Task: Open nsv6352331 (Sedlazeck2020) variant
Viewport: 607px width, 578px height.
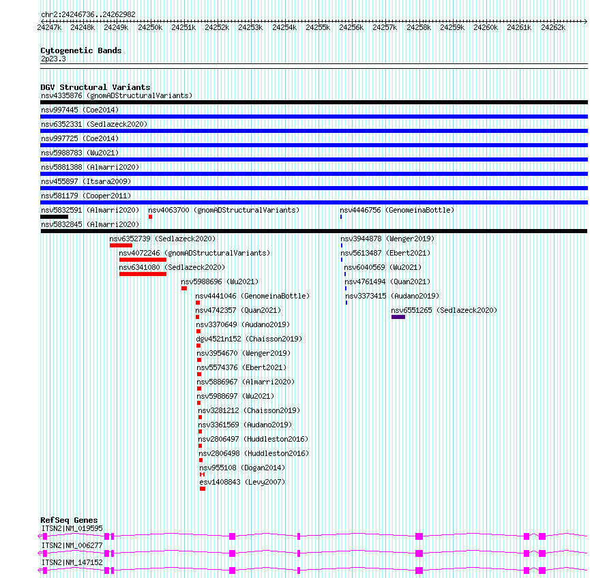Action: [94, 124]
